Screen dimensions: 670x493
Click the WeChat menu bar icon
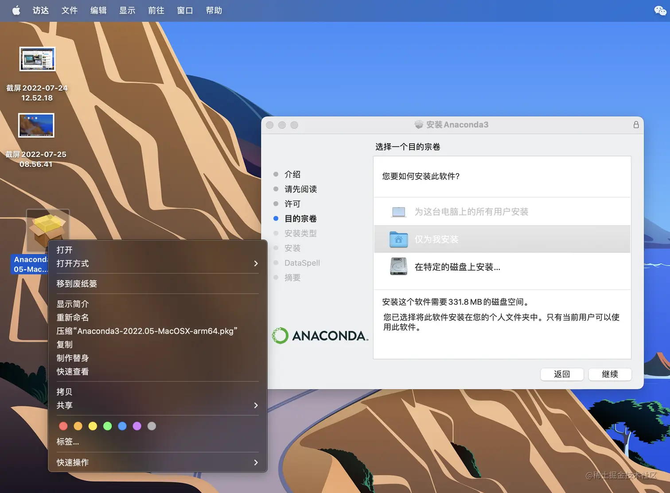(660, 11)
